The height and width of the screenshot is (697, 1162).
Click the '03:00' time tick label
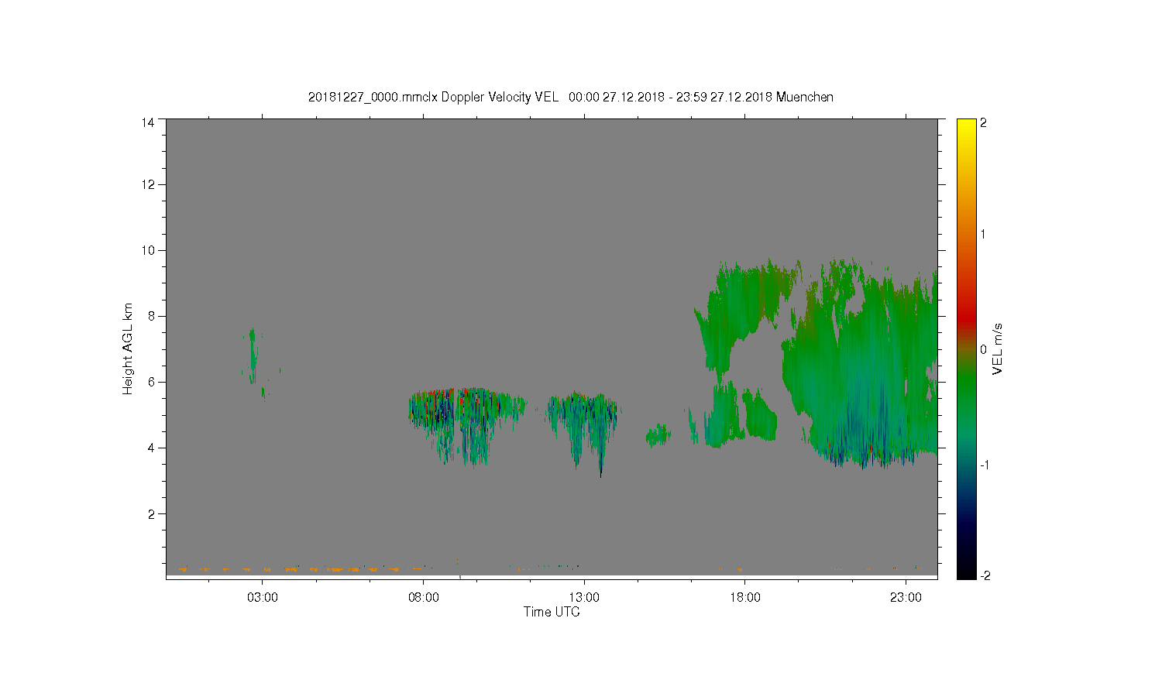click(263, 597)
